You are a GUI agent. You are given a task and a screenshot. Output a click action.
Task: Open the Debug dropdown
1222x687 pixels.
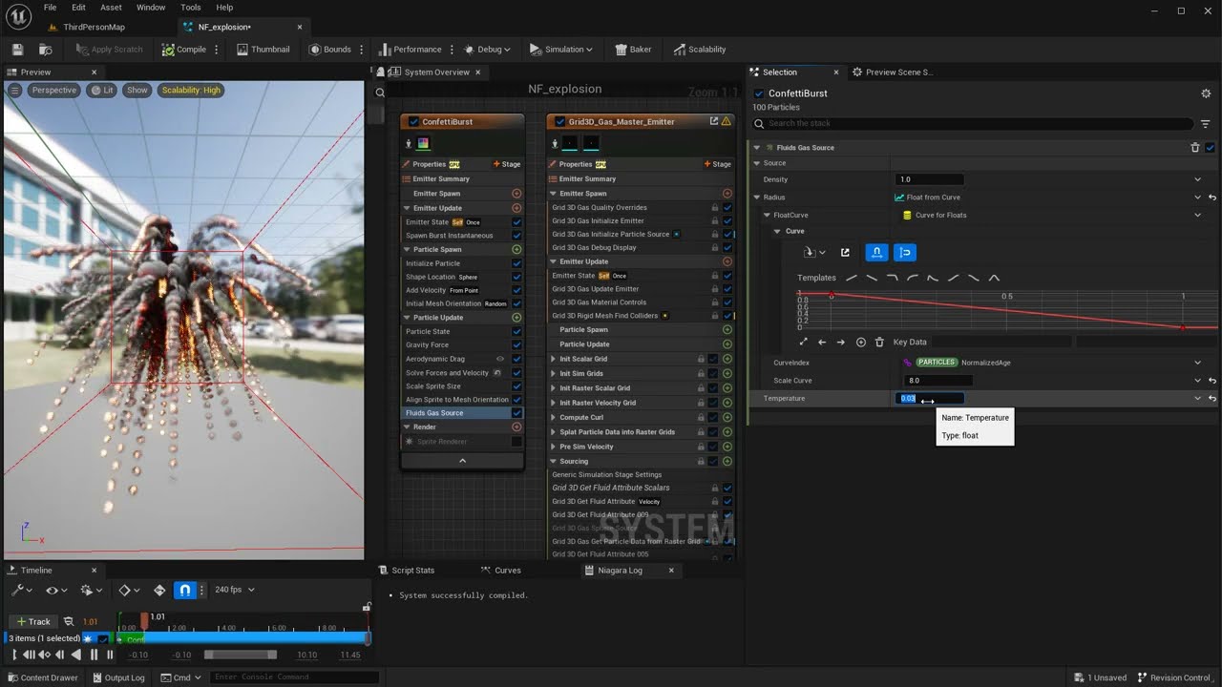tap(486, 50)
